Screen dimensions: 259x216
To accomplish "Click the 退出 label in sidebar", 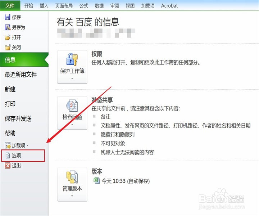I will (16, 166).
